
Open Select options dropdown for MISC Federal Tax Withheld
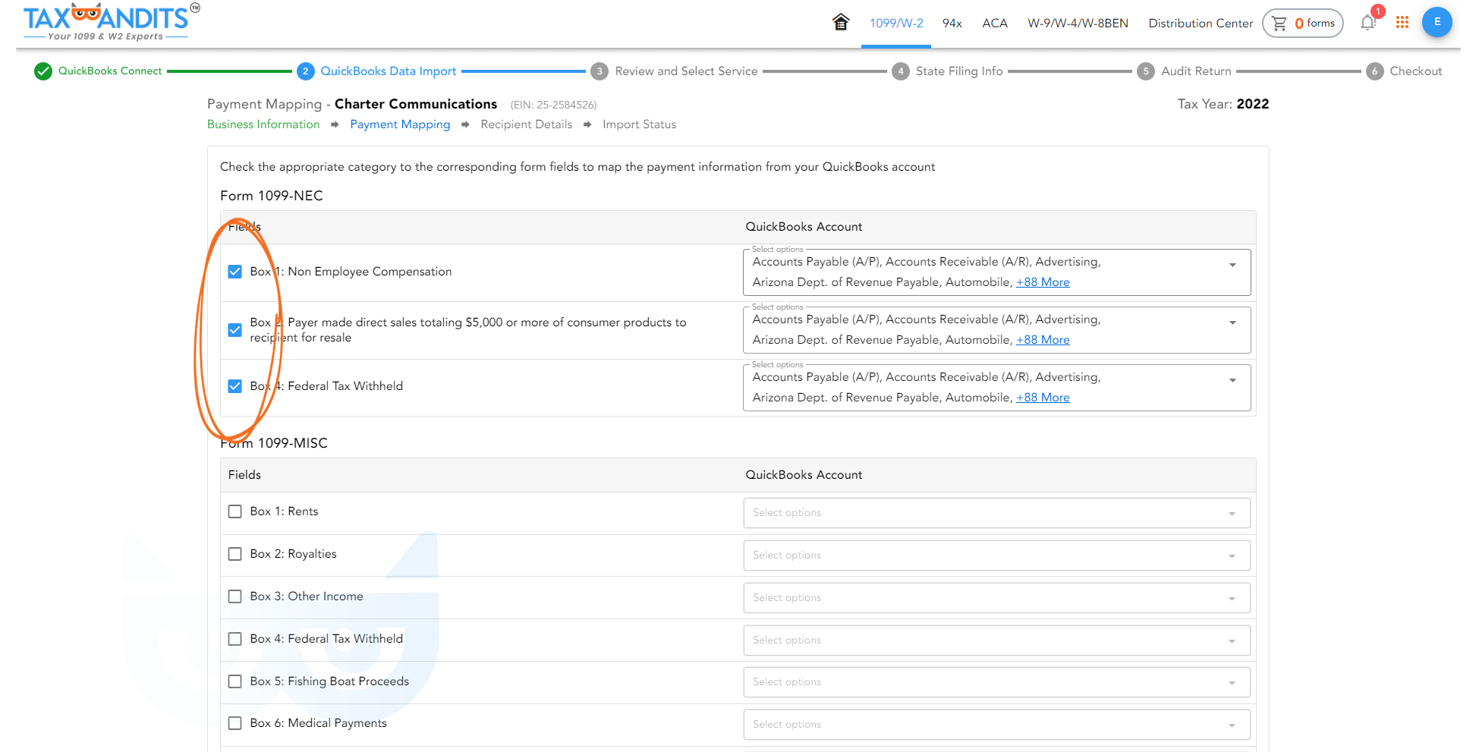(x=996, y=640)
